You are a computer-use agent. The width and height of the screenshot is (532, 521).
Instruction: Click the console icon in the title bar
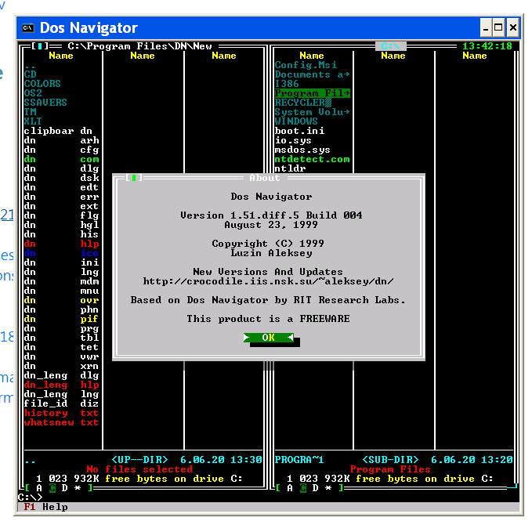(x=27, y=28)
